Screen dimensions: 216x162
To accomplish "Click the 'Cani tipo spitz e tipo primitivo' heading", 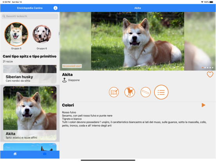I will [x=29, y=56].
